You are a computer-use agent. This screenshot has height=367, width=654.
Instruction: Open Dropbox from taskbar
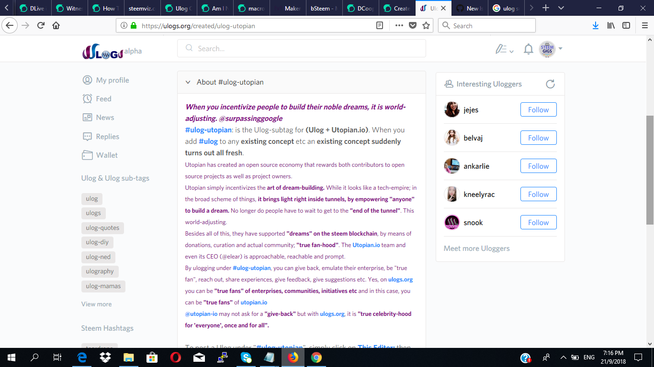(x=105, y=357)
